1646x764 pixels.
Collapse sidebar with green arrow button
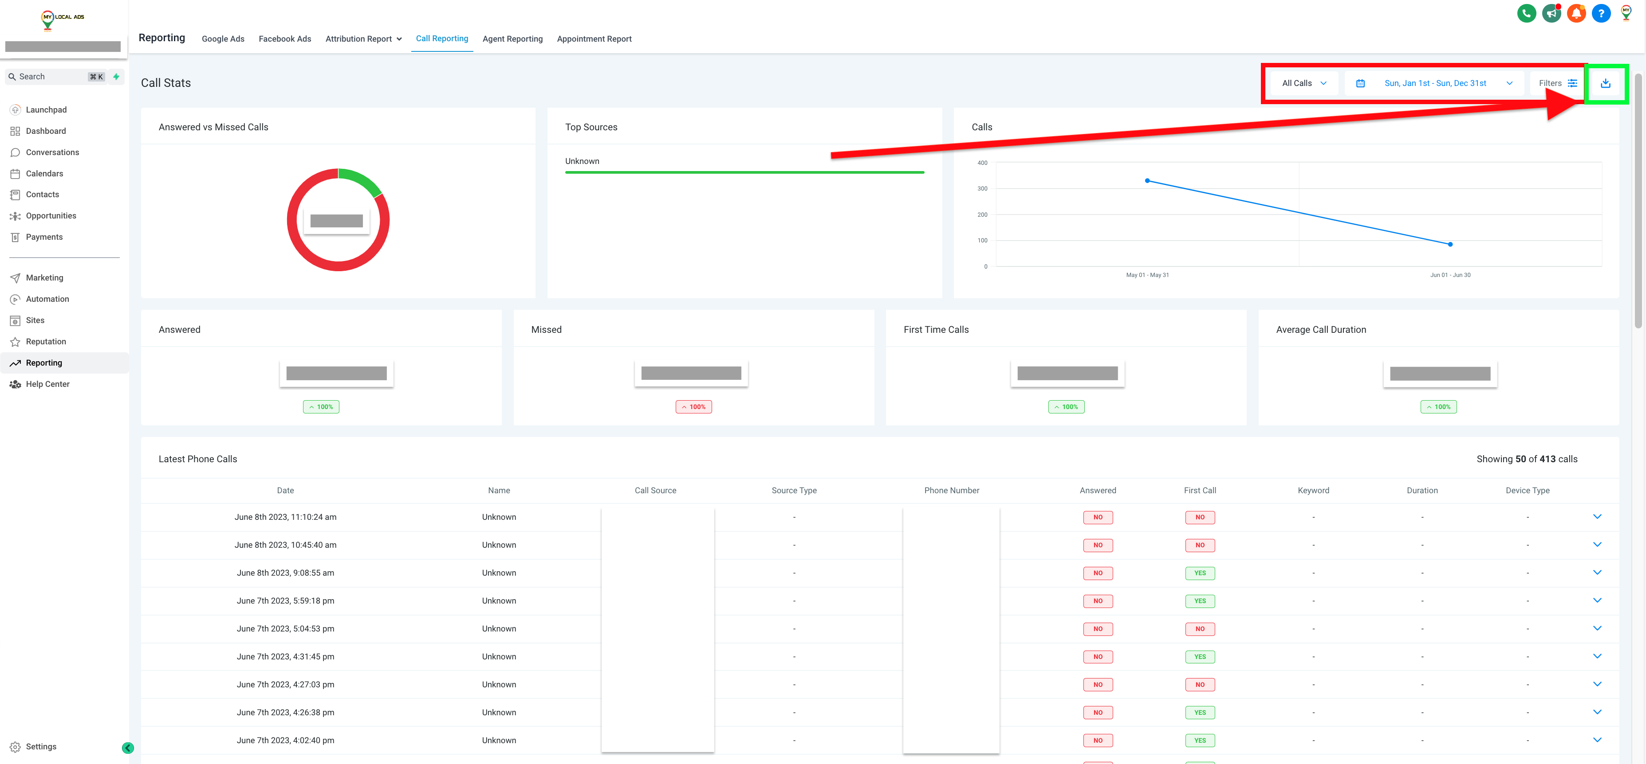[x=128, y=748]
